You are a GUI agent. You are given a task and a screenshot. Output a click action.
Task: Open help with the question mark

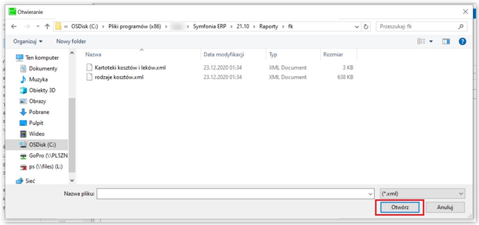[462, 41]
